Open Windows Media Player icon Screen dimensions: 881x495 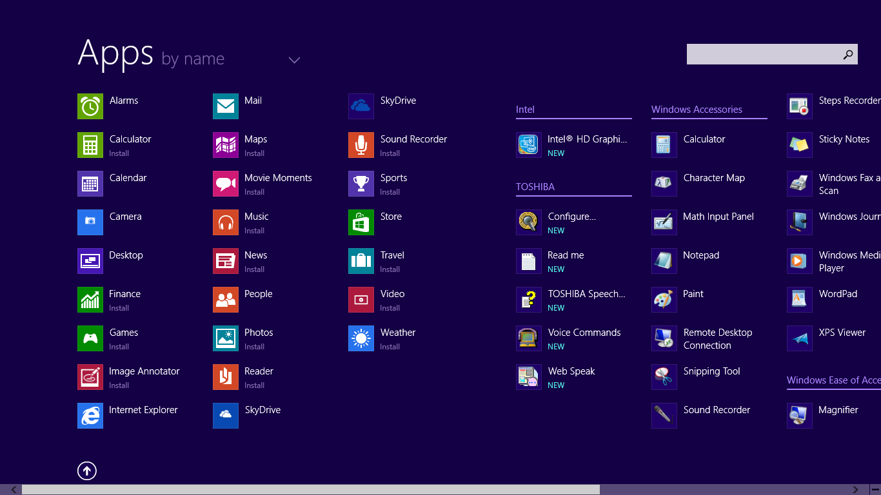(x=800, y=261)
